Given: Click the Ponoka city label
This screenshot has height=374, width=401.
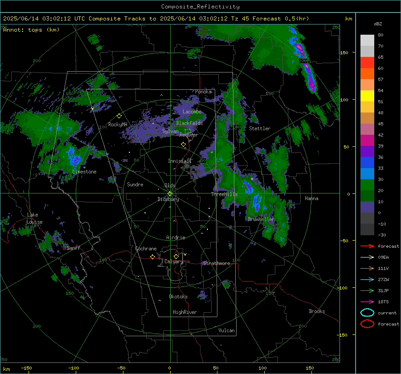Looking at the screenshot, I should pyautogui.click(x=203, y=92).
